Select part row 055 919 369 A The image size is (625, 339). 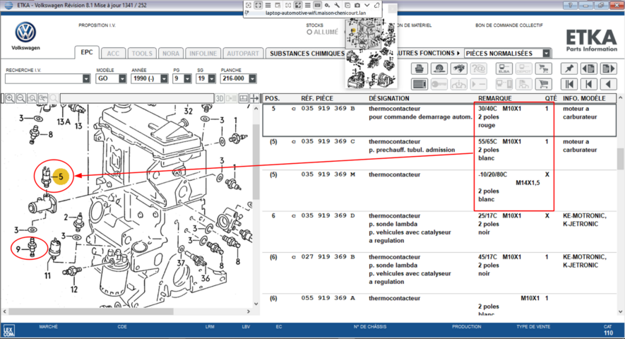439,305
